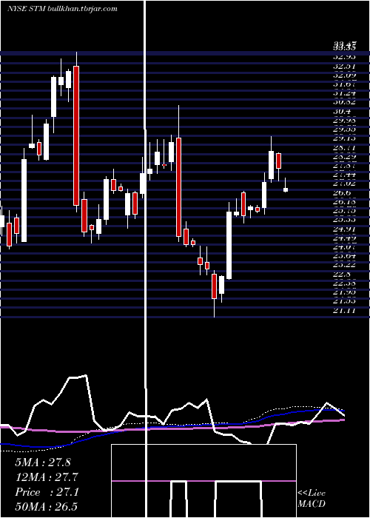Click the last small white candlestick at chart's right end
The height and width of the screenshot is (518, 370).
[286, 189]
